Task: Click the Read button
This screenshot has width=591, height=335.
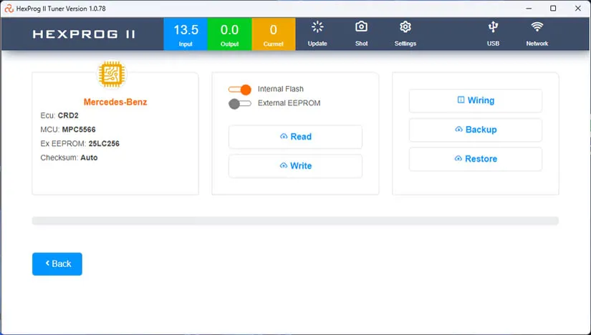Action: (295, 137)
